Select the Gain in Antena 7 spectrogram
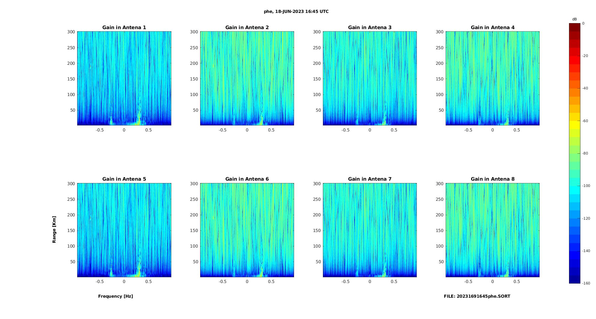Screen dimensions: 596x319 (x=370, y=230)
